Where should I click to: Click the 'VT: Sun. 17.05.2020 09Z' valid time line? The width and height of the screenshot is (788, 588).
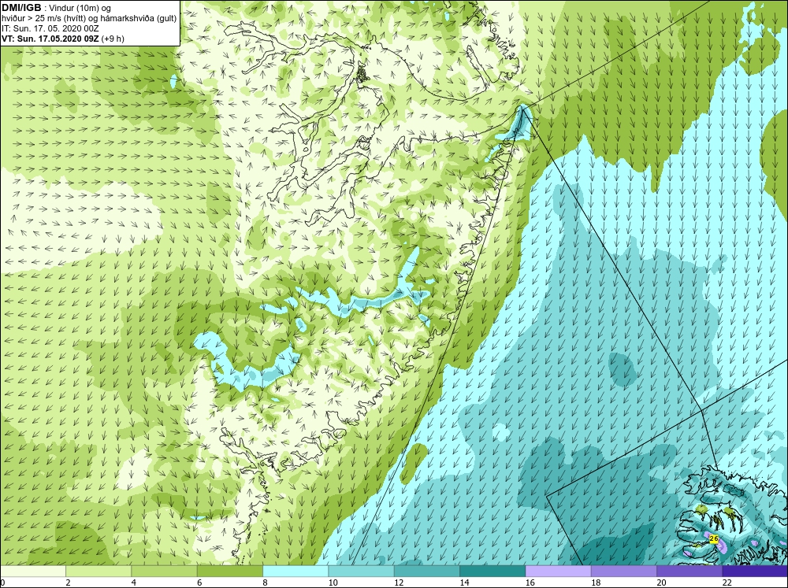50,39
